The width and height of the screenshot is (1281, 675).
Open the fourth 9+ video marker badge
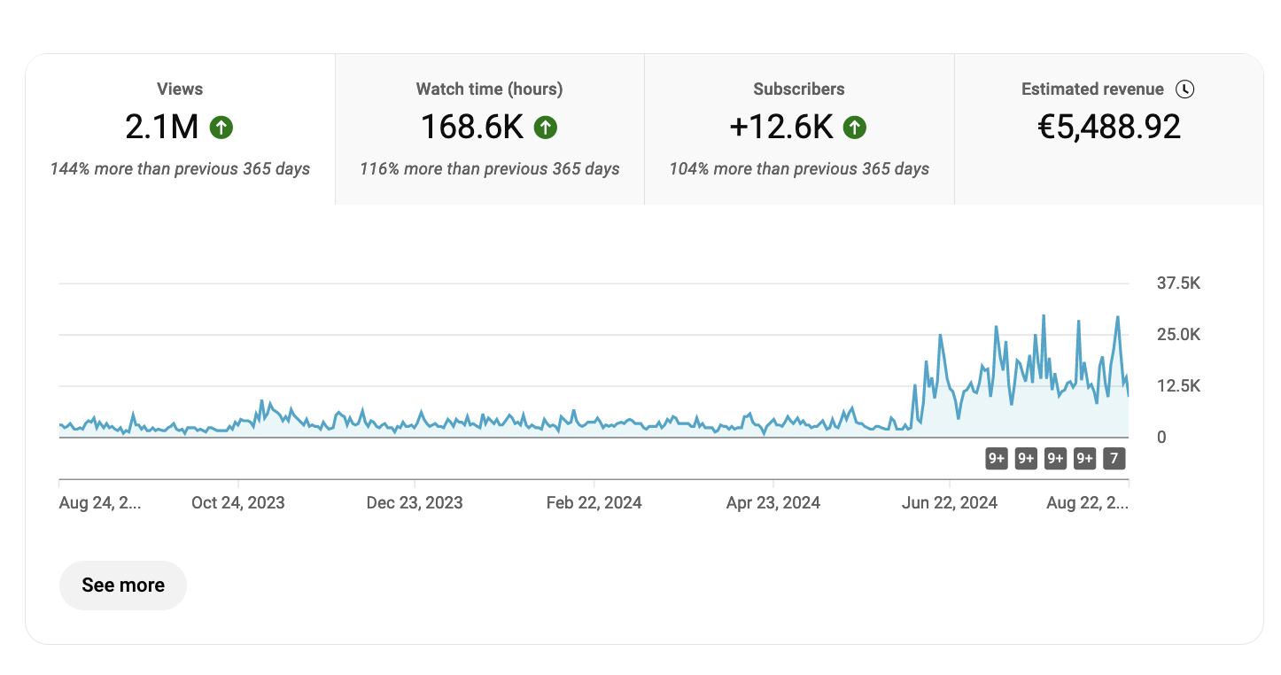coord(1084,458)
